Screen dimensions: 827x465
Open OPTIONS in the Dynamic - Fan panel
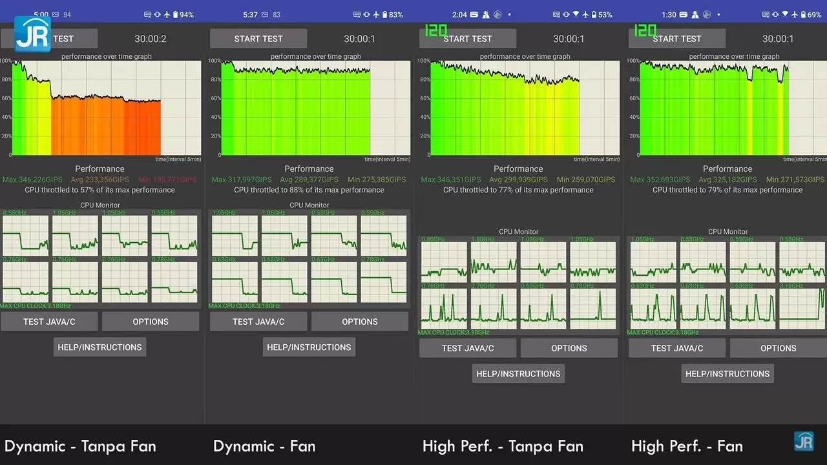click(x=360, y=322)
